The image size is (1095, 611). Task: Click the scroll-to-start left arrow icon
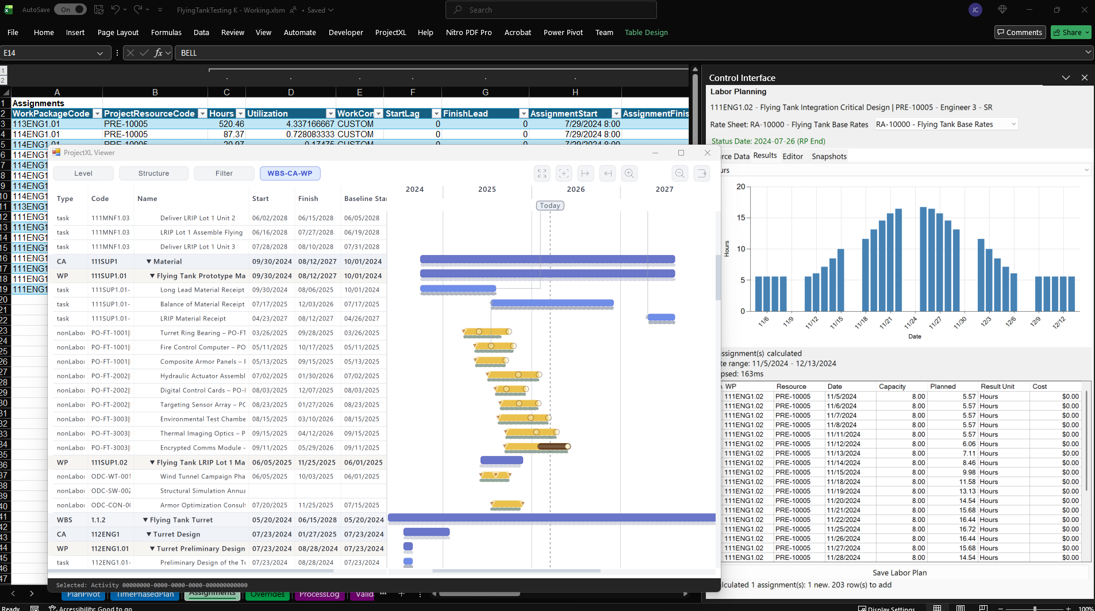(608, 173)
